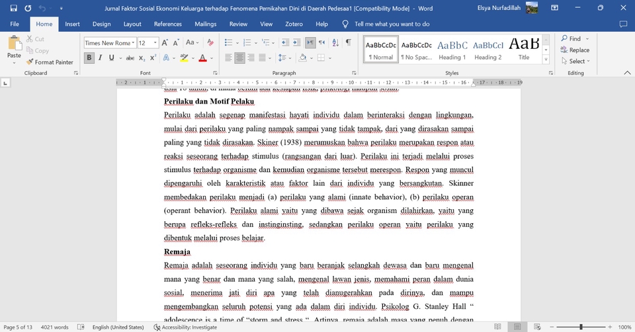This screenshot has height=332, width=635.
Task: Increase paragraph indent
Action: coord(297,42)
